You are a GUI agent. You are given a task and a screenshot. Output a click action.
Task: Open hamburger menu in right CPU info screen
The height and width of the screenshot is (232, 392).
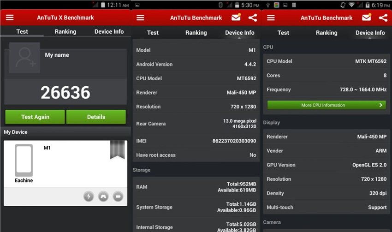coord(271,18)
